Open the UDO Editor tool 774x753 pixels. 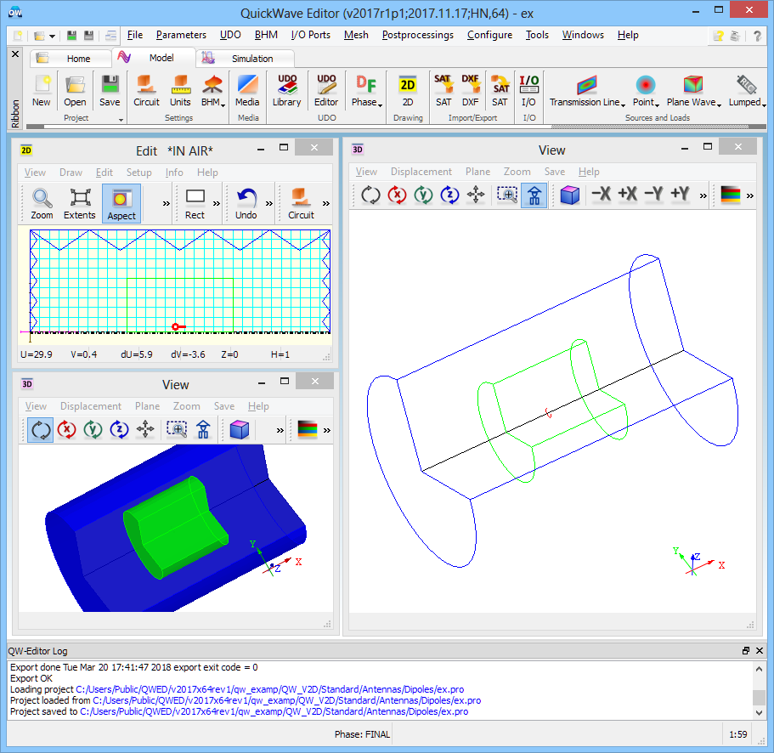[x=326, y=90]
